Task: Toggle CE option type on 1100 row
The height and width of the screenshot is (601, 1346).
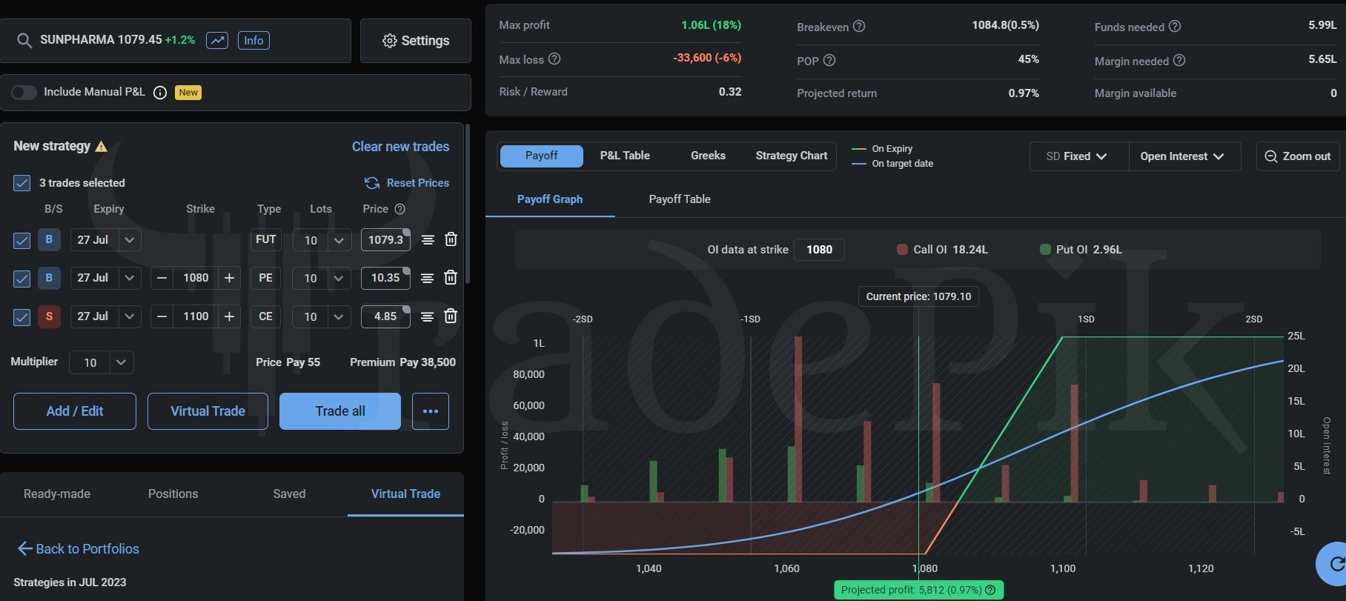Action: coord(265,316)
